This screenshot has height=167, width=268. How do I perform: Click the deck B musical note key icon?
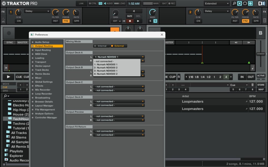click(x=253, y=68)
